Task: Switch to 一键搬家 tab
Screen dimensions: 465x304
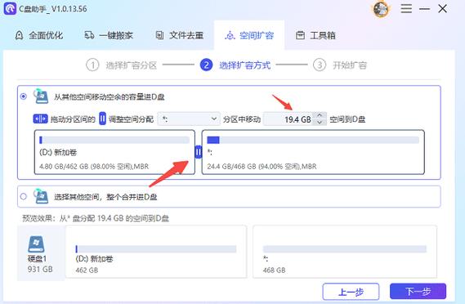Action: click(x=109, y=36)
